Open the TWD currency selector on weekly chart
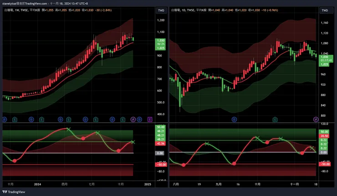This screenshot has height=196, width=337. click(x=161, y=10)
